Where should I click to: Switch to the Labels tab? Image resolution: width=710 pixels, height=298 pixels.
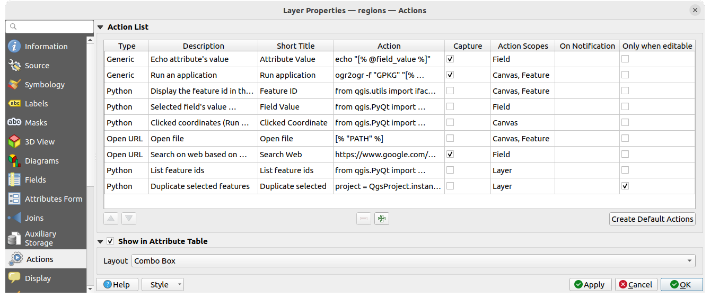pyautogui.click(x=36, y=104)
